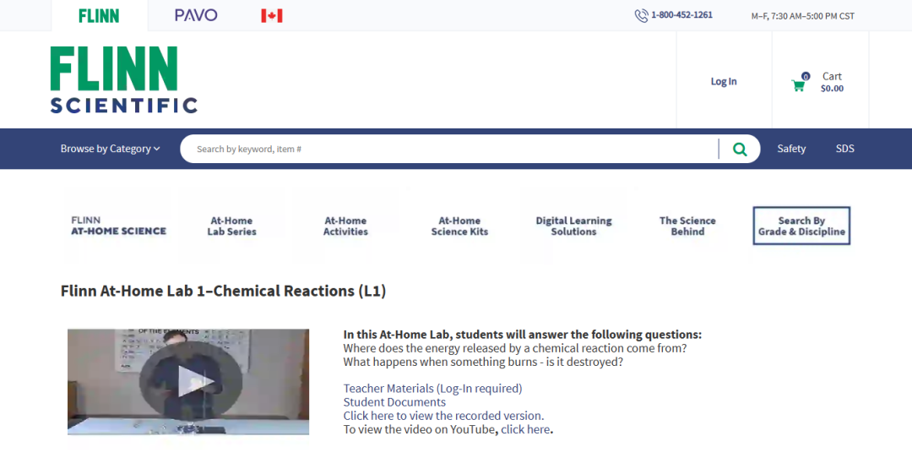Open the SDS link in navigation bar
Viewport: 912px width, 458px height.
[844, 149]
